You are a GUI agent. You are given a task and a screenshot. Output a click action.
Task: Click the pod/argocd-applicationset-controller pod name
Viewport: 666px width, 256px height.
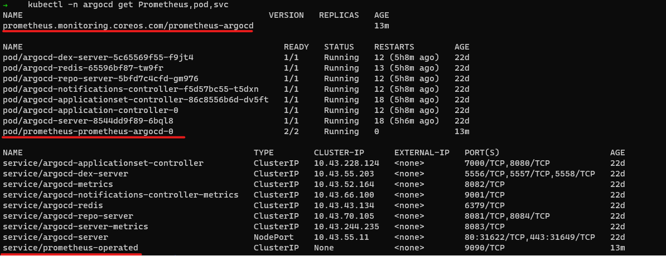pyautogui.click(x=136, y=100)
